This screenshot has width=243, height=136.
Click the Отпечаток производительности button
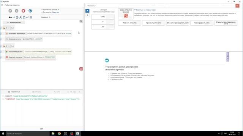[178, 23]
